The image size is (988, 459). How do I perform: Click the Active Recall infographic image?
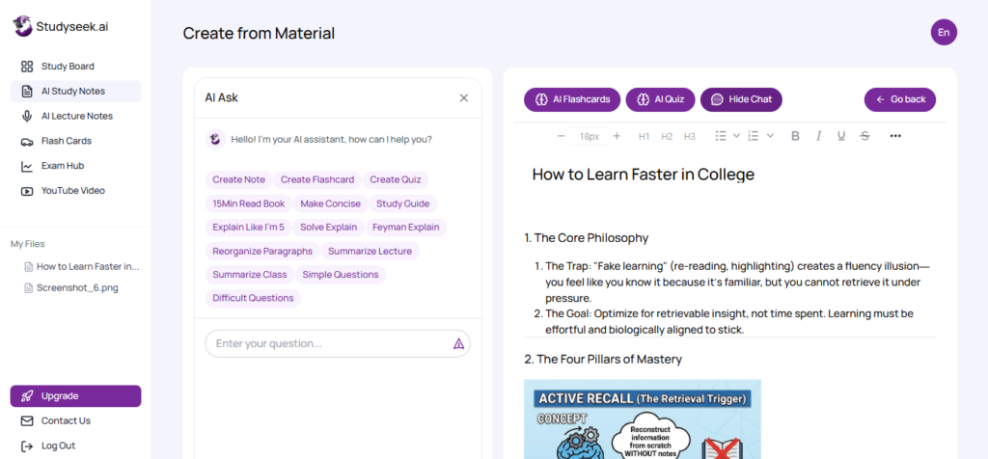pos(642,419)
